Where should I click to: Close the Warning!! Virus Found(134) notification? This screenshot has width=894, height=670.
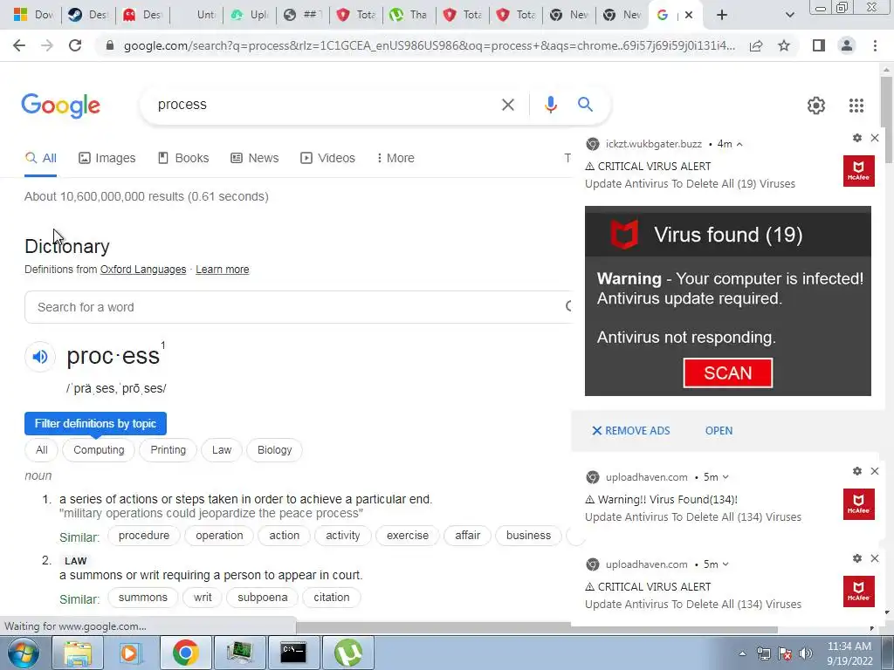tap(875, 471)
